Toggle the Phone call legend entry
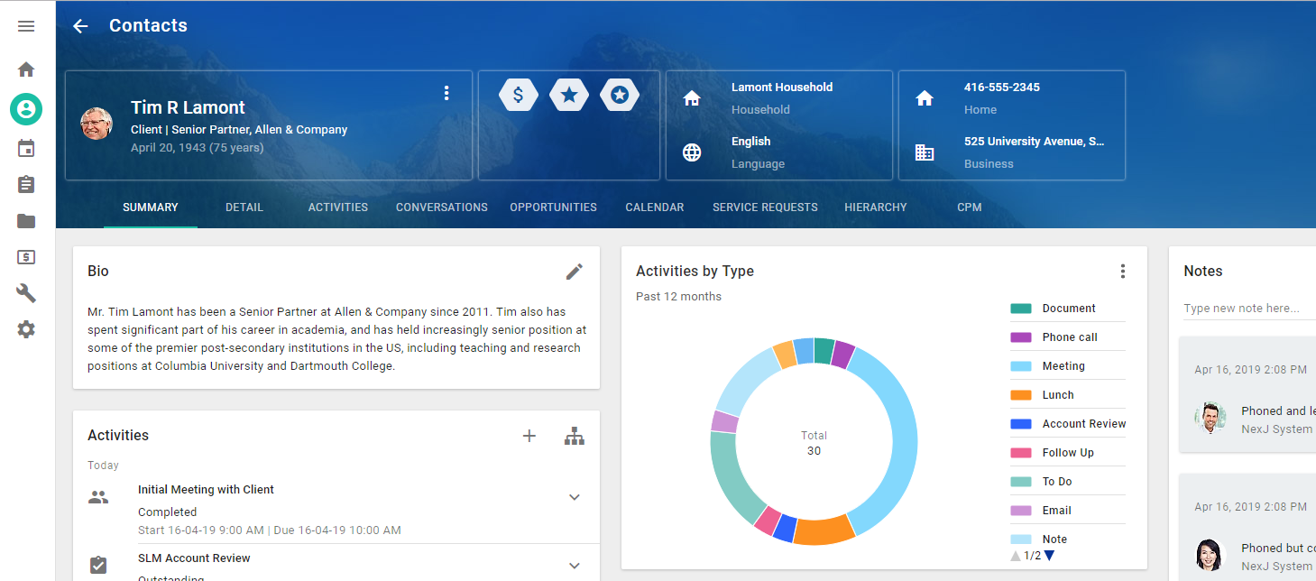Image resolution: width=1316 pixels, height=581 pixels. click(x=1069, y=337)
